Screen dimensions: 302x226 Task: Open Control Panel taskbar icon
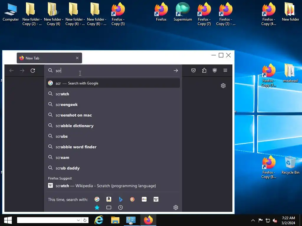coord(131,220)
